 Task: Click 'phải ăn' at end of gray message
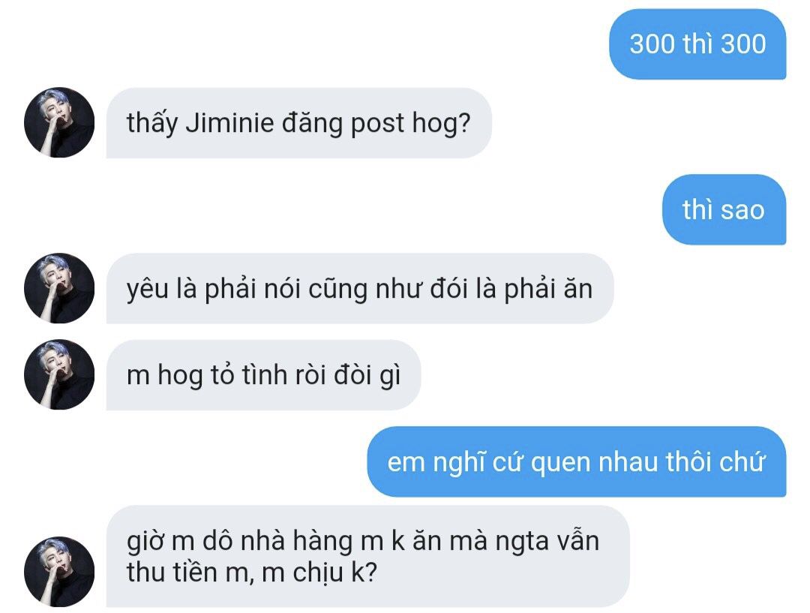(x=548, y=289)
